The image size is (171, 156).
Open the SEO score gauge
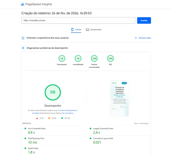pos(110,59)
